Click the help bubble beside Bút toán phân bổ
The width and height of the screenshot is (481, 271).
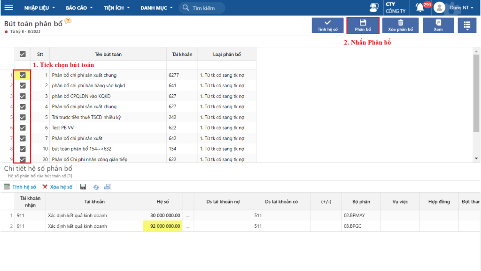(68, 21)
